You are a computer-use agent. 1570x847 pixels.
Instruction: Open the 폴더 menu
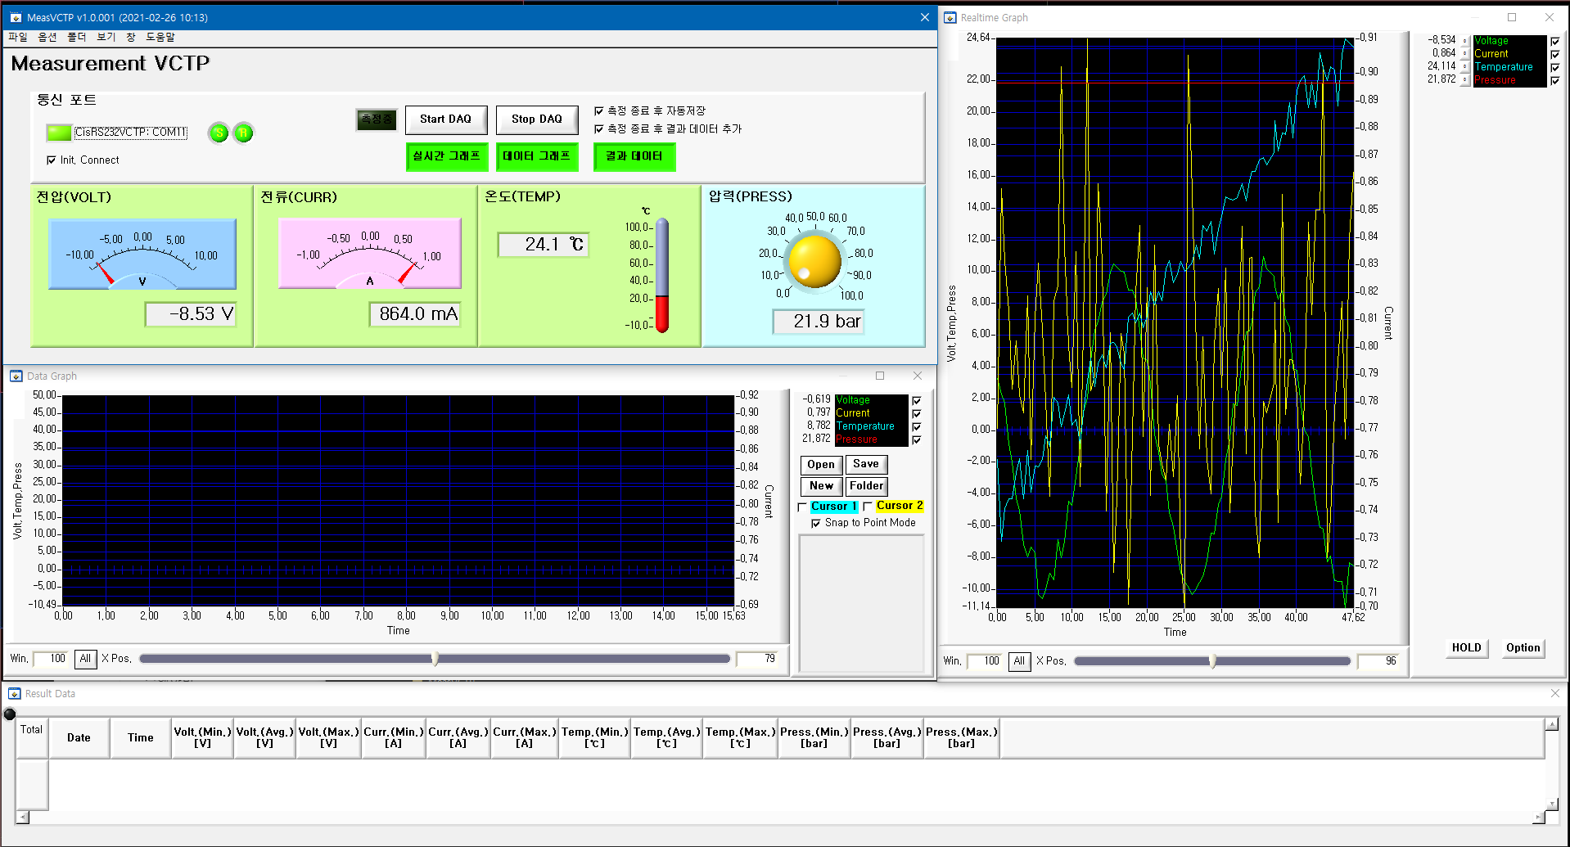[x=77, y=37]
